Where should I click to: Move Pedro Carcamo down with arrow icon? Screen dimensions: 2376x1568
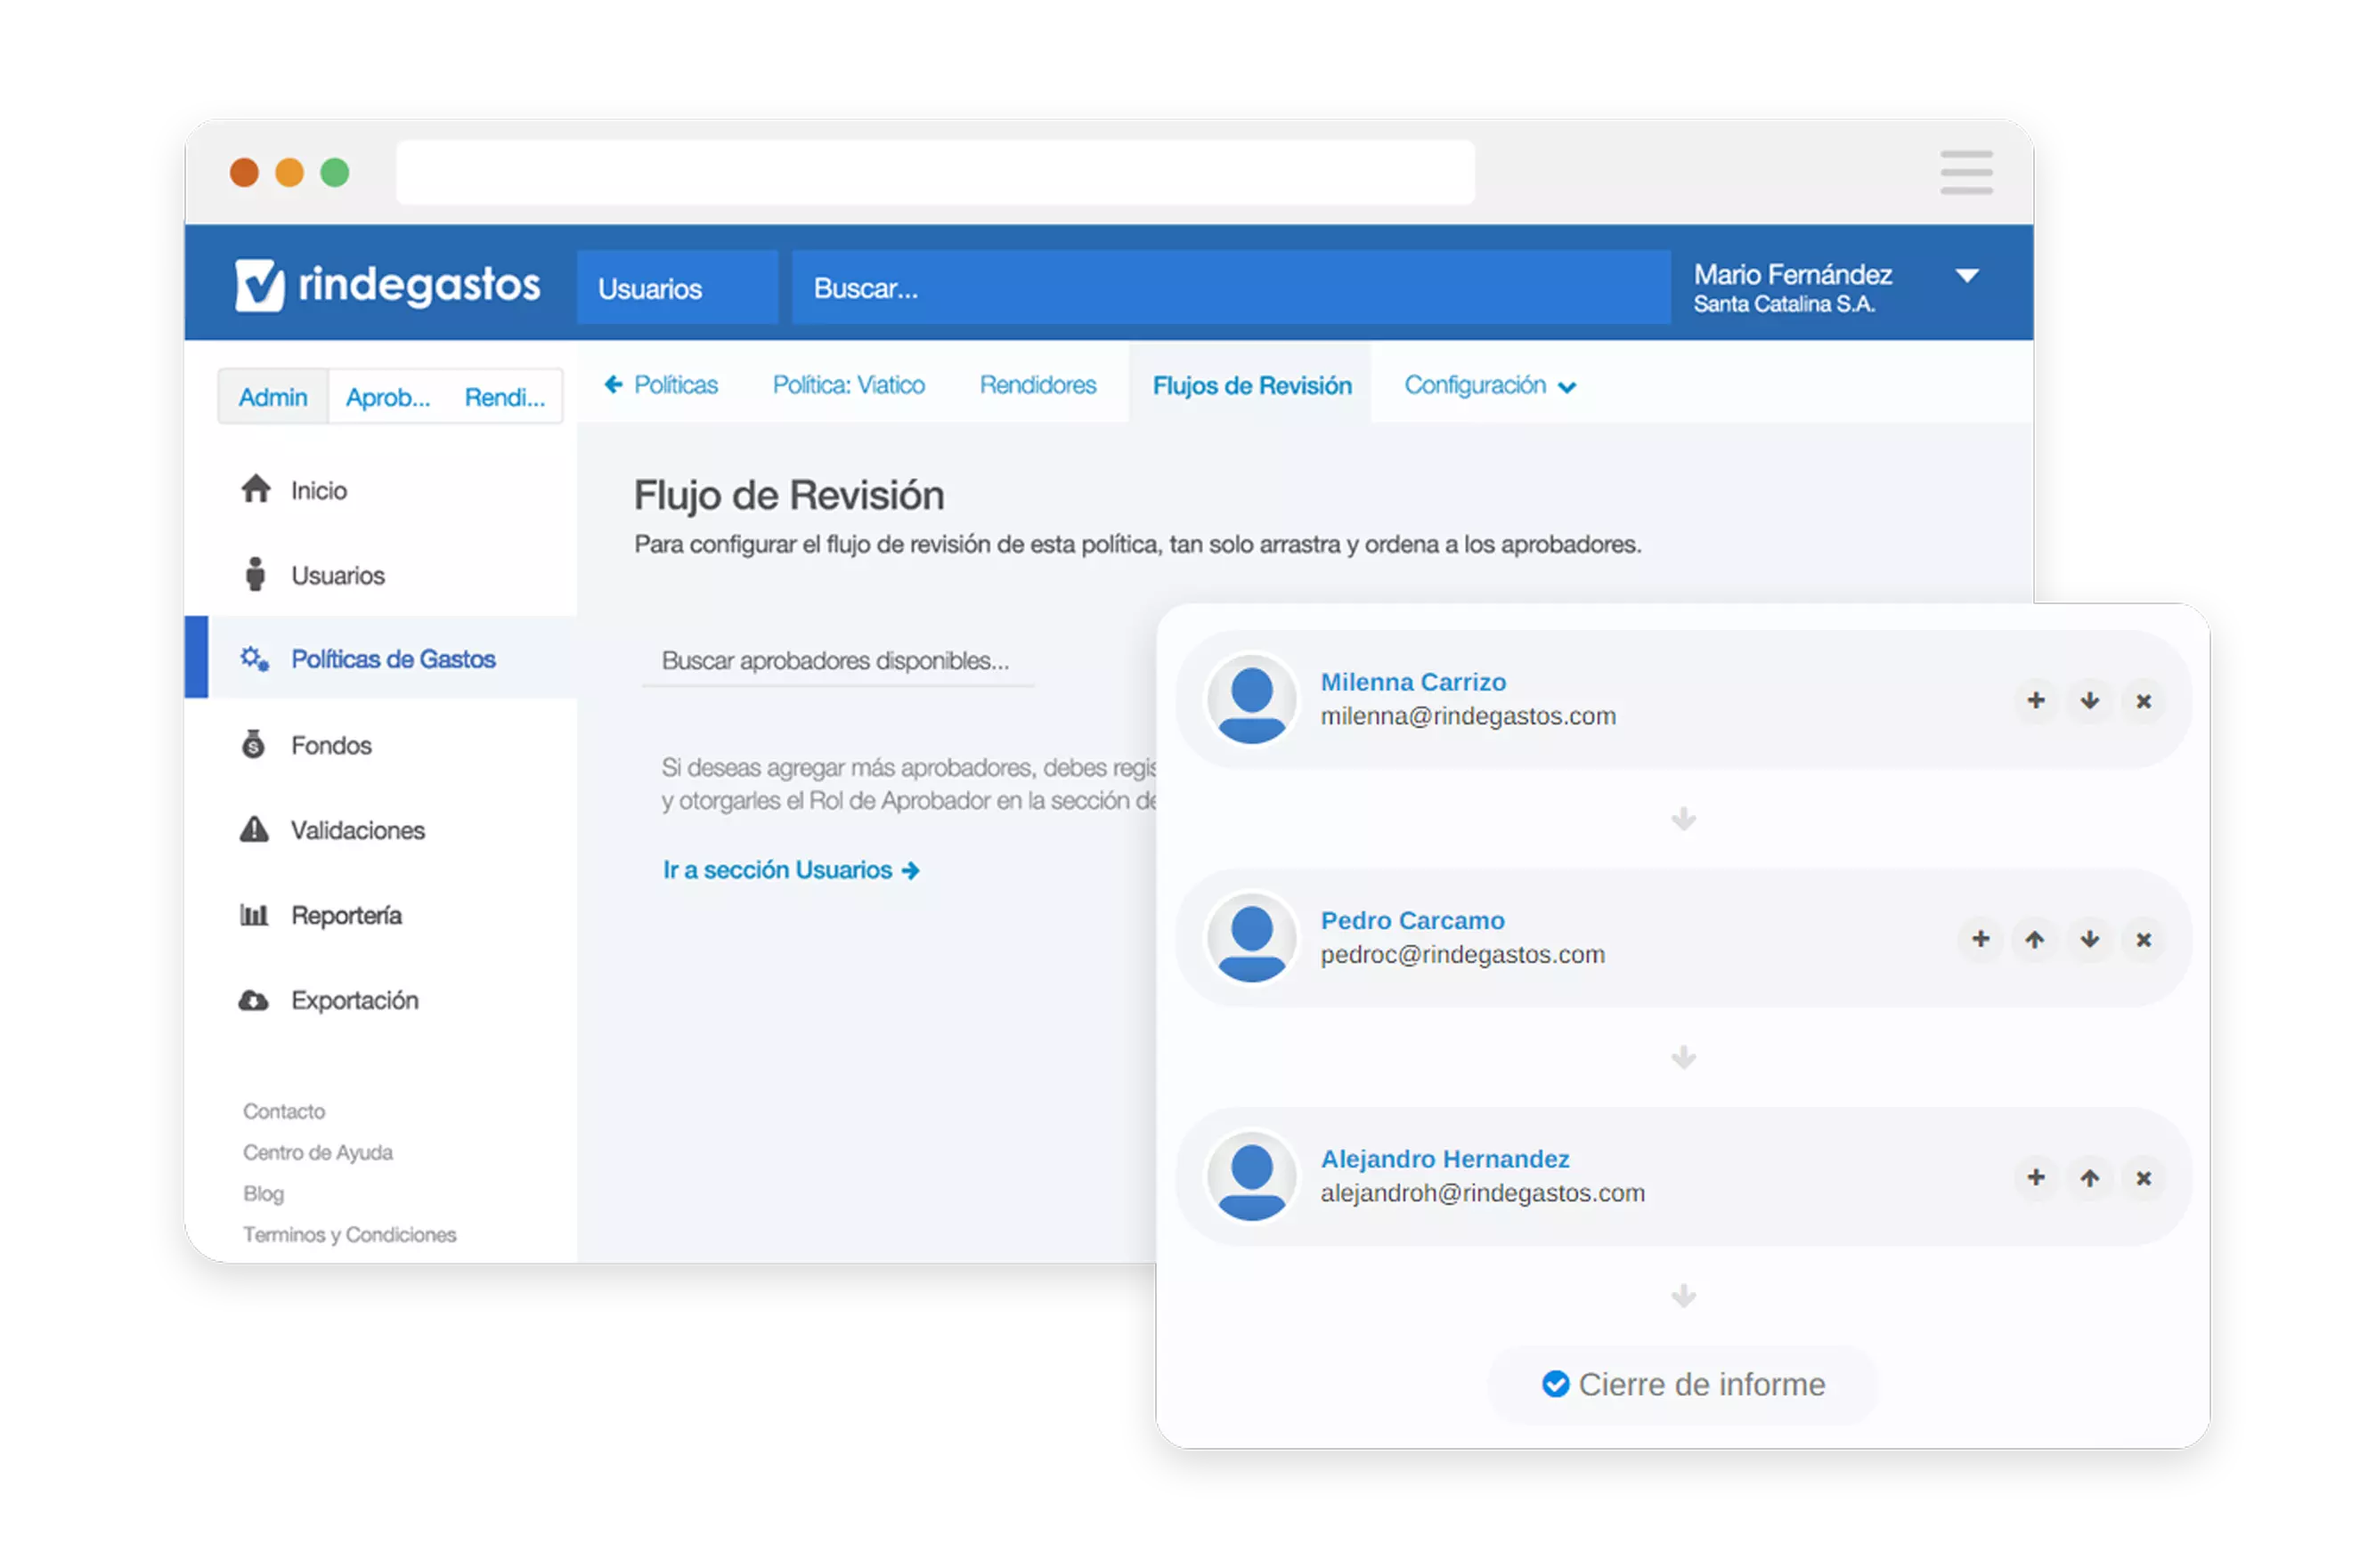coord(2089,939)
